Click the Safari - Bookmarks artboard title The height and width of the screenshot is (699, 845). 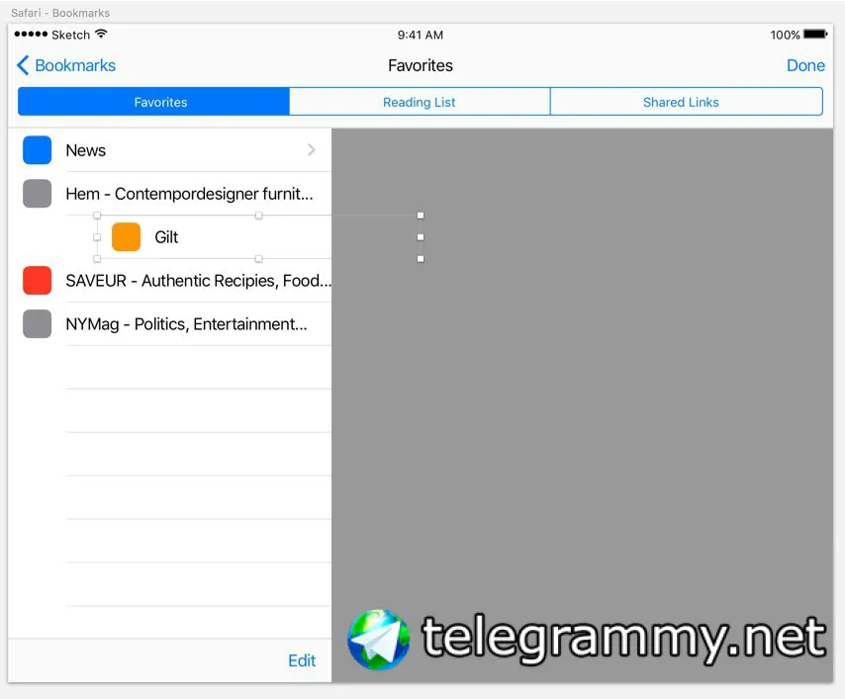60,13
